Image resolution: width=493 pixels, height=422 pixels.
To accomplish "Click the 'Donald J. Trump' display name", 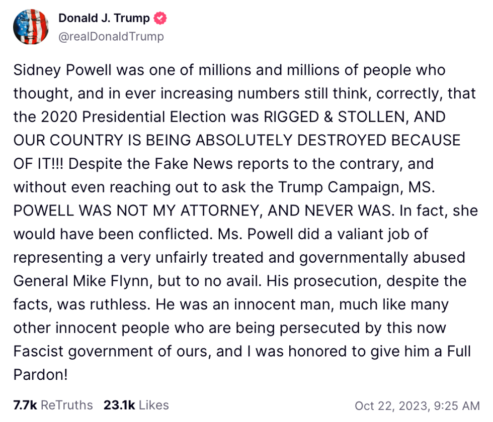I will pos(103,18).
